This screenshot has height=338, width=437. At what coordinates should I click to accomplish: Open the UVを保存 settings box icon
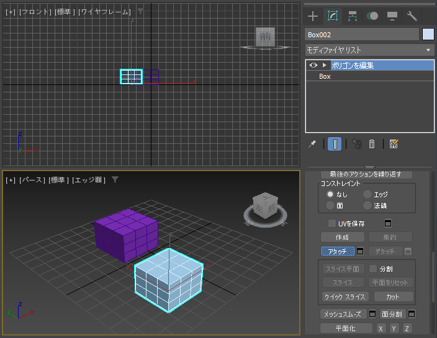click(x=388, y=223)
